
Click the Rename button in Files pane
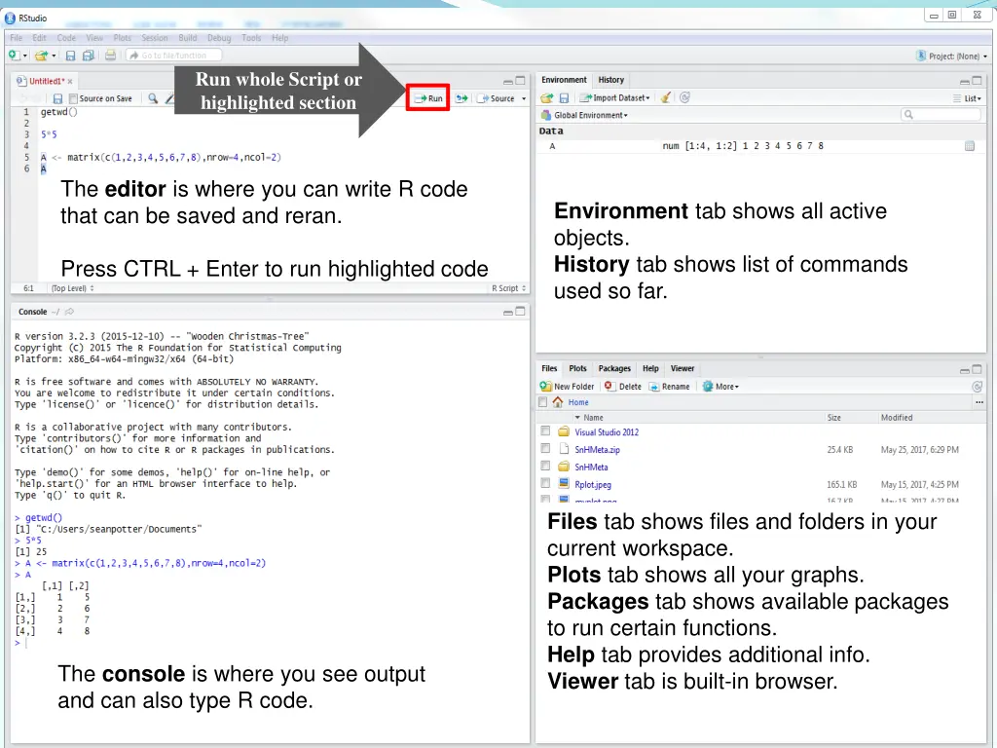pyautogui.click(x=669, y=386)
